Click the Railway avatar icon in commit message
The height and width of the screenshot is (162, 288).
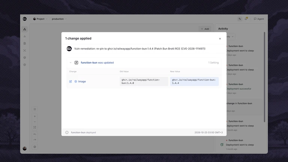69,49
